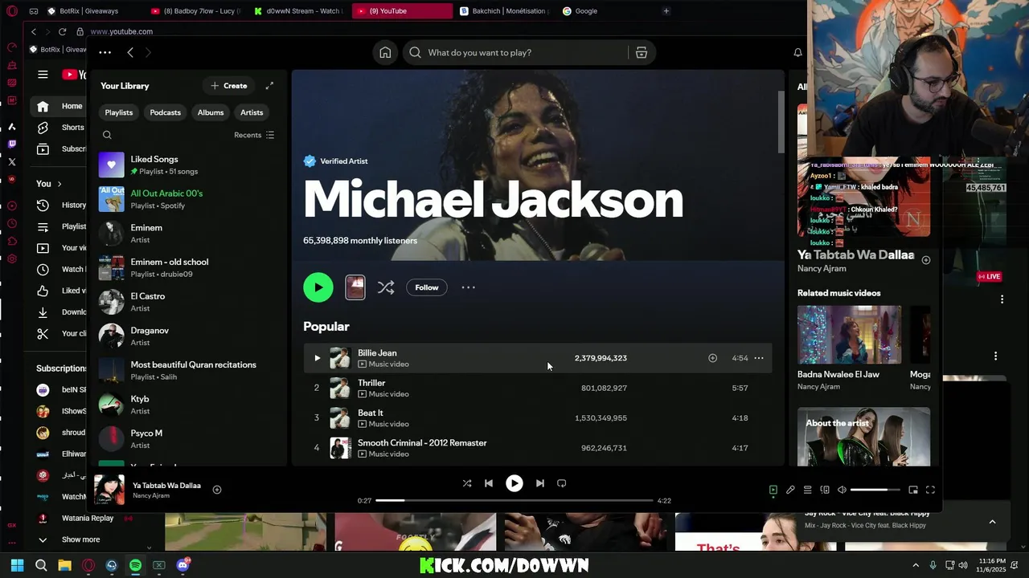The image size is (1029, 578).
Task: Play Michael Jackson with the green button
Action: coord(318,287)
